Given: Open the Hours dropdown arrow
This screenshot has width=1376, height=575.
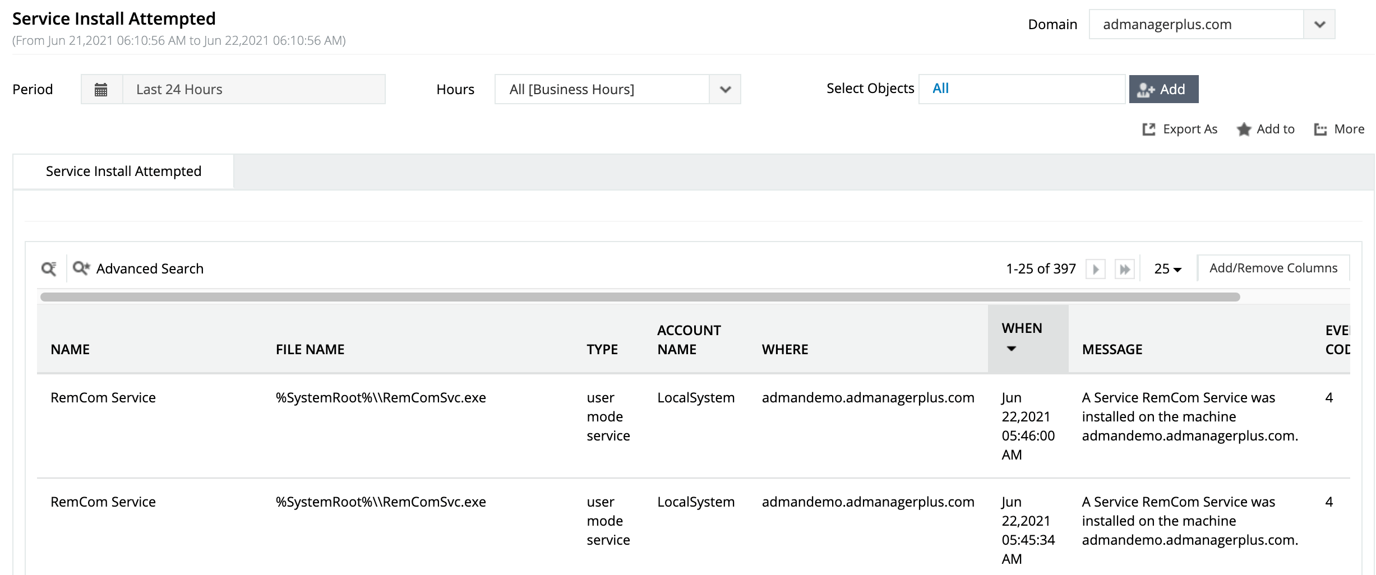Looking at the screenshot, I should [x=725, y=90].
